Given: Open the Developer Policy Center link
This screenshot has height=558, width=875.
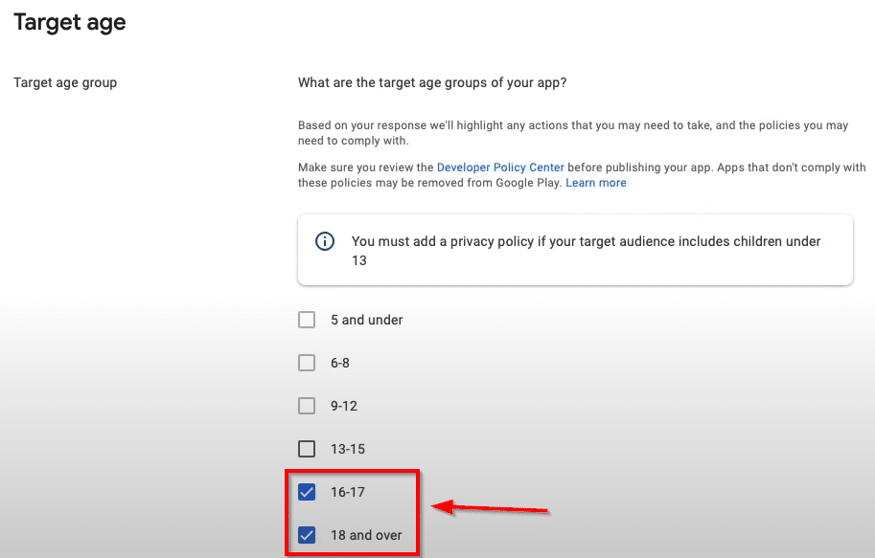Looking at the screenshot, I should (500, 167).
